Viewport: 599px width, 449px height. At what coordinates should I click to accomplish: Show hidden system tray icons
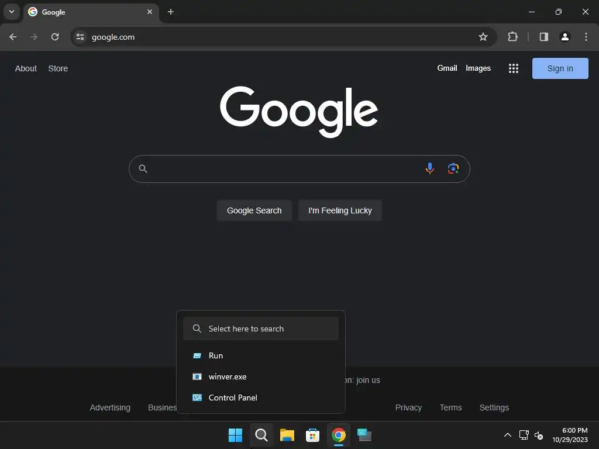click(508, 435)
